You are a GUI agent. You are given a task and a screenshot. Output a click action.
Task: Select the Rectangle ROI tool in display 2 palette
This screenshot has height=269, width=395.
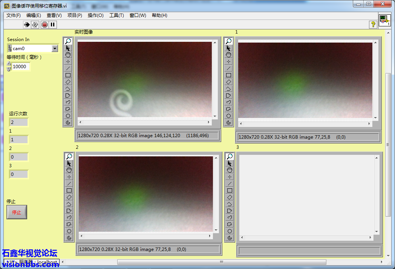point(69,190)
